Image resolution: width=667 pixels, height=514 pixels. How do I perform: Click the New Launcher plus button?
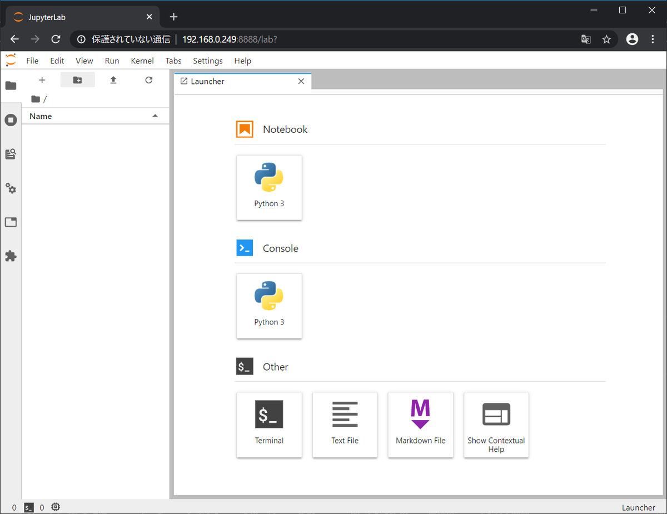(x=42, y=80)
